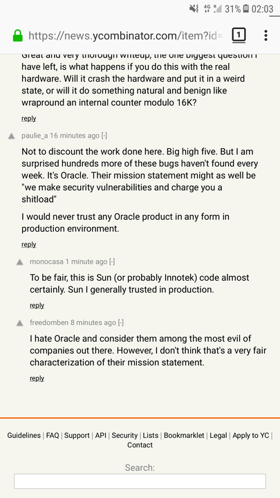Tap the news.ycombinator.com address bar

125,35
